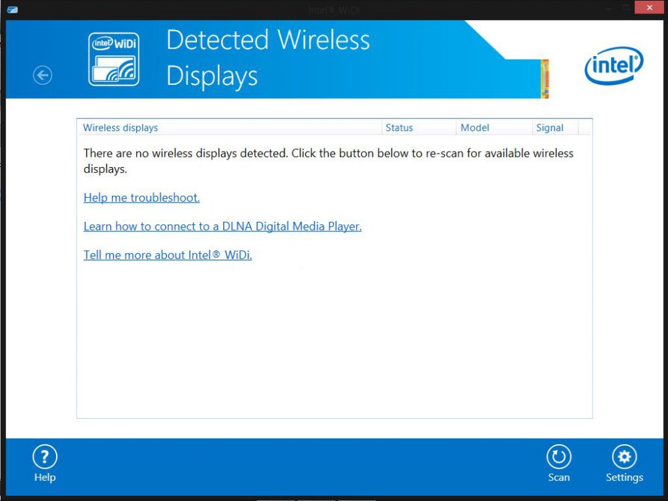Click the back arrow button
This screenshot has width=668, height=501.
tap(43, 75)
